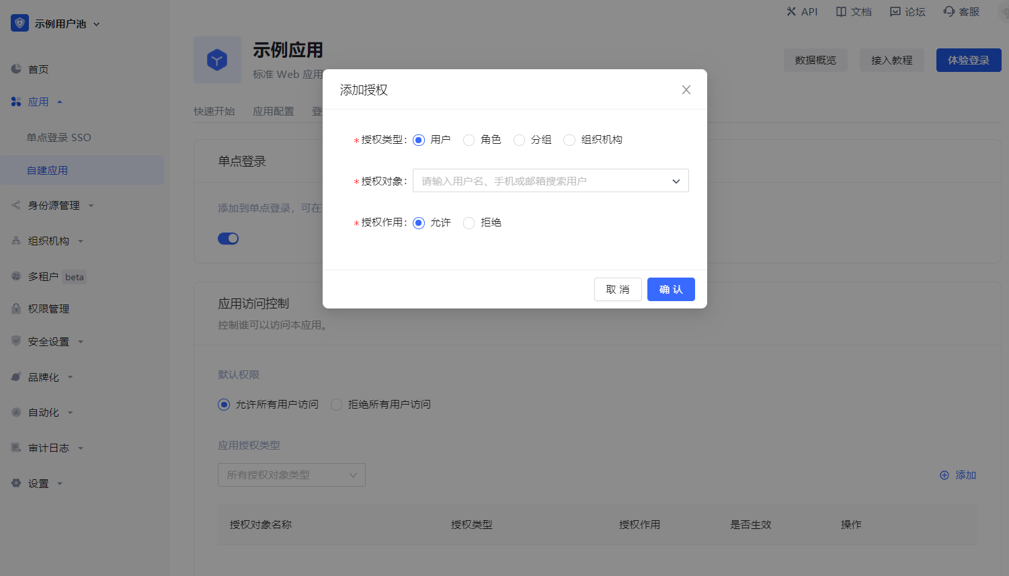Click the 设置 gear icon in sidebar

16,483
